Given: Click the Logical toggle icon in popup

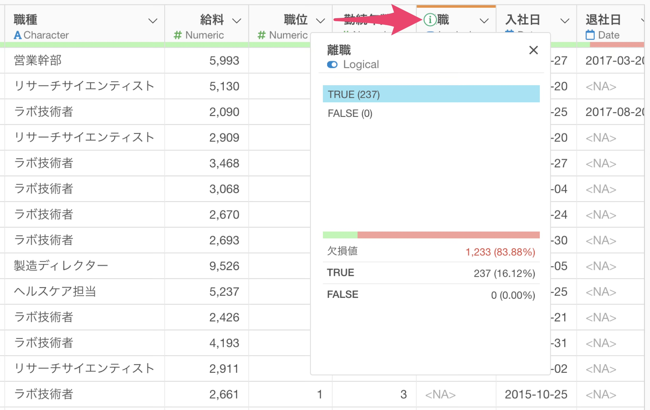Looking at the screenshot, I should 332,65.
